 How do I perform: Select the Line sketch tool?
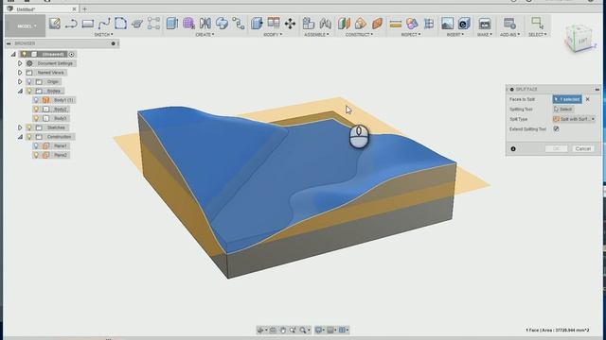pos(71,24)
